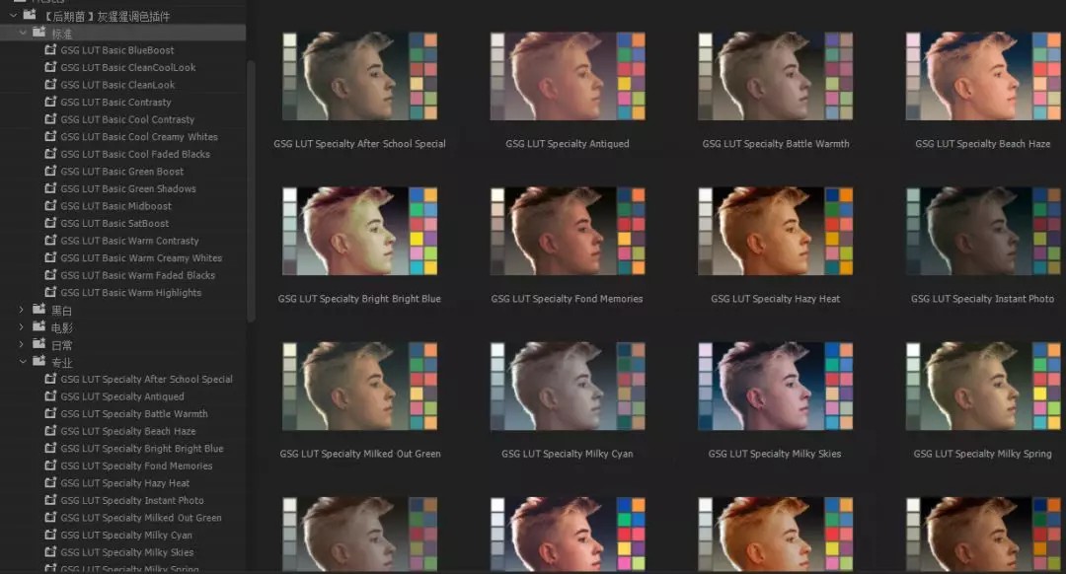
Task: Expand the 日常 preset folder
Action: click(22, 345)
